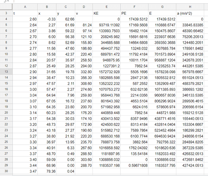Click the "t" header cell
Image resolution: width=208 pixels, height=176 pixels.
point(25,13)
